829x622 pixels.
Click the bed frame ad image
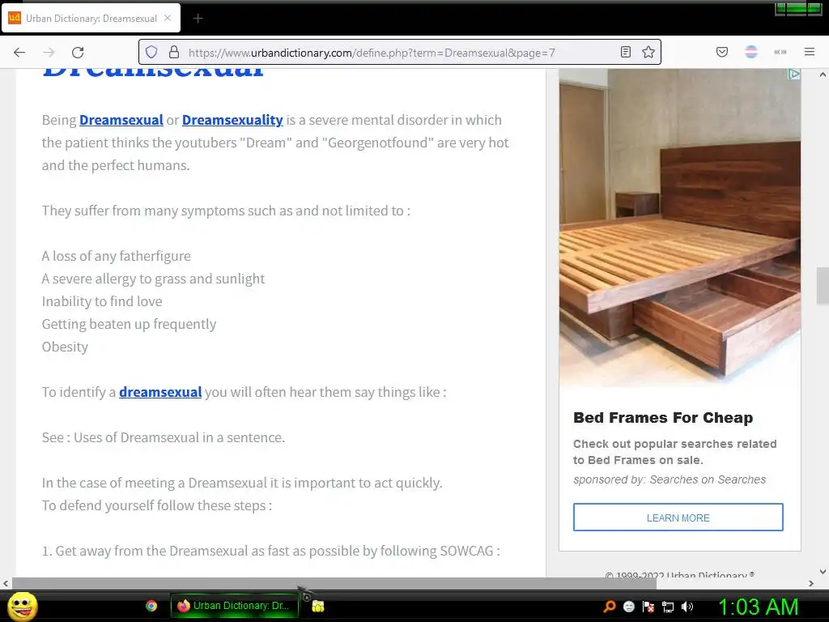click(x=679, y=228)
